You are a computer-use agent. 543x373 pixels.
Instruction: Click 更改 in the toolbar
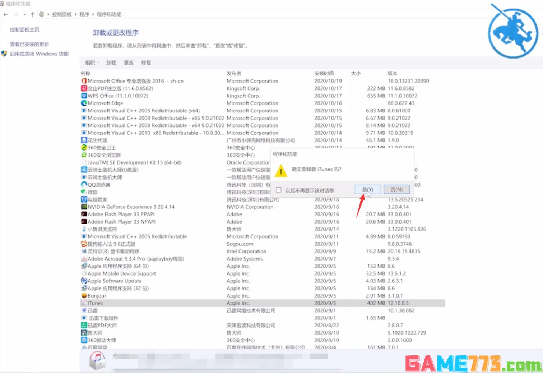click(129, 63)
